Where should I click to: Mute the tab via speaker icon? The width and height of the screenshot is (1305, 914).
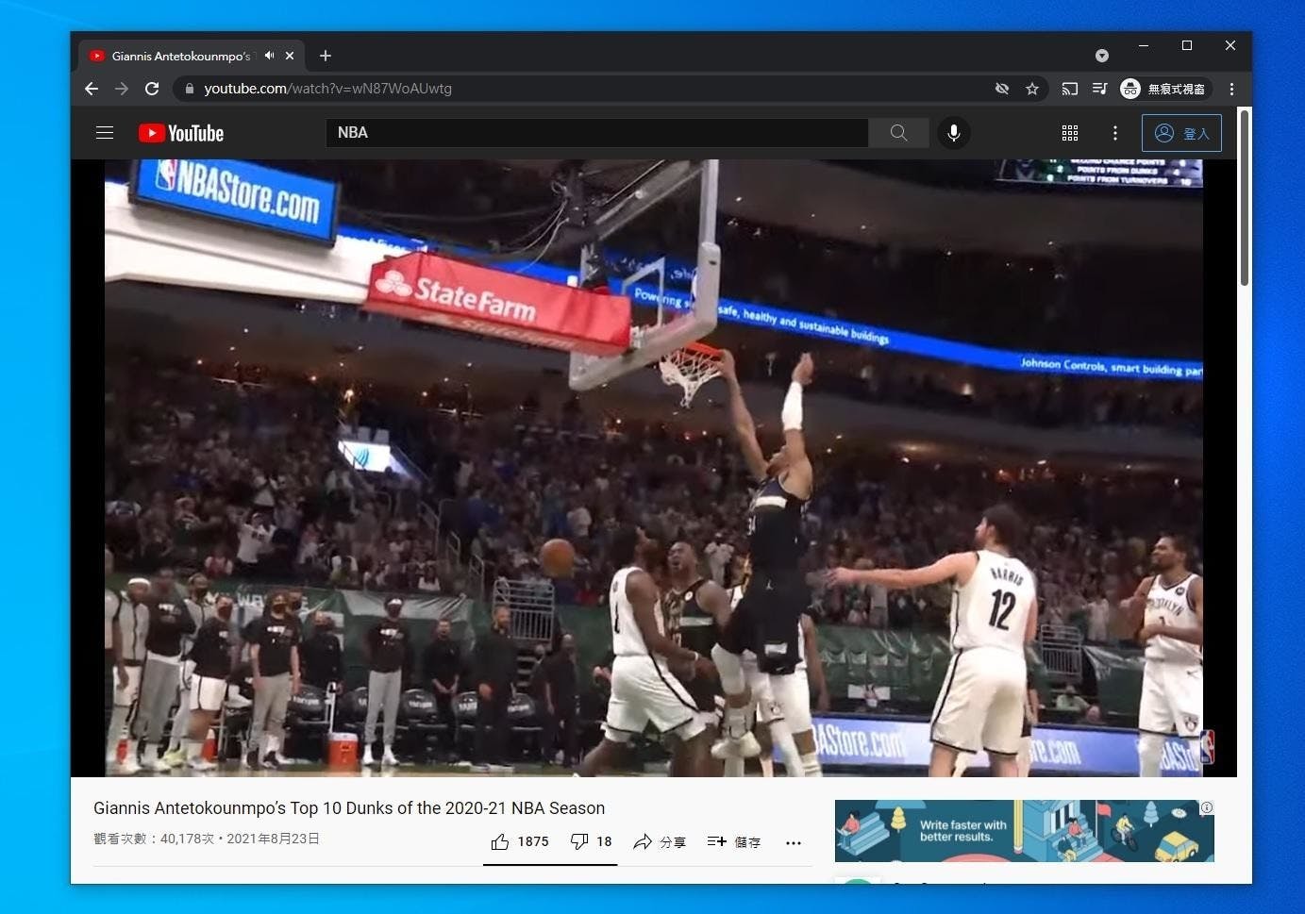(x=269, y=56)
